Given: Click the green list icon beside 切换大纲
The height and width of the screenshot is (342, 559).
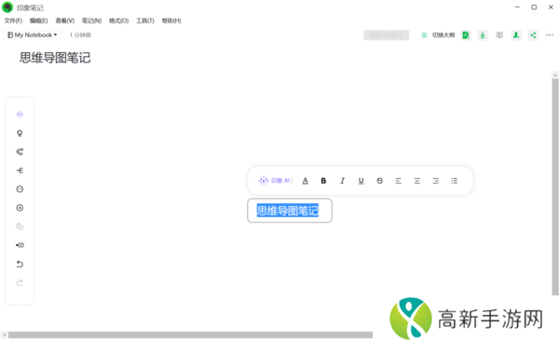Looking at the screenshot, I should coord(424,35).
